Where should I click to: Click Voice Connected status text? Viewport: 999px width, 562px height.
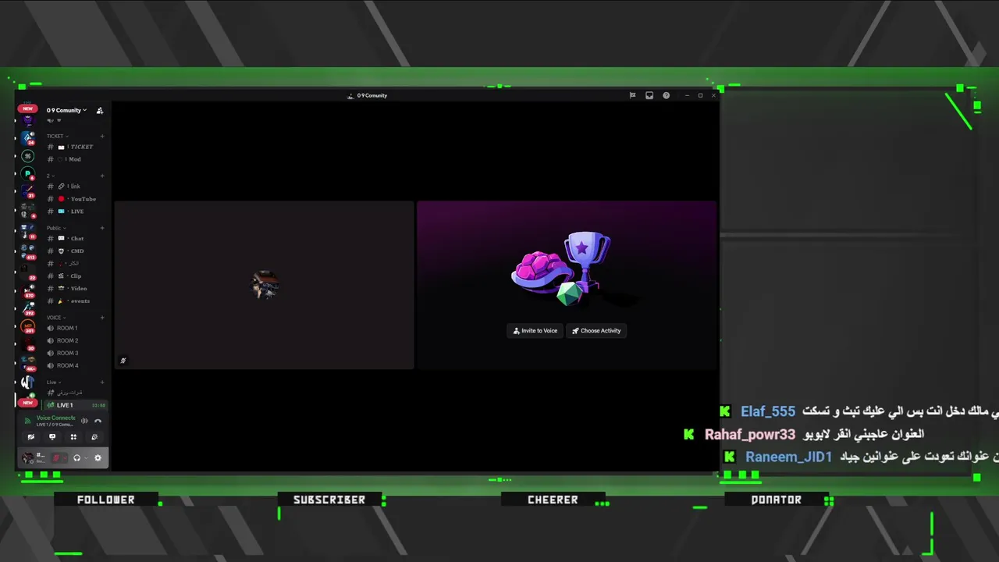(x=55, y=418)
